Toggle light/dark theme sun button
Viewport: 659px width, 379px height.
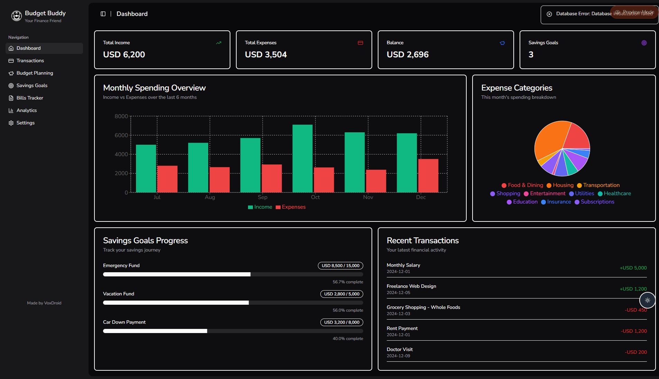pos(647,300)
